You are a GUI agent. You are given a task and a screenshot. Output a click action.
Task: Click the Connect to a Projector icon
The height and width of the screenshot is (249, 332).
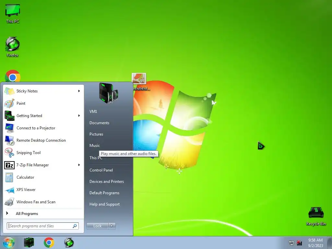point(9,128)
